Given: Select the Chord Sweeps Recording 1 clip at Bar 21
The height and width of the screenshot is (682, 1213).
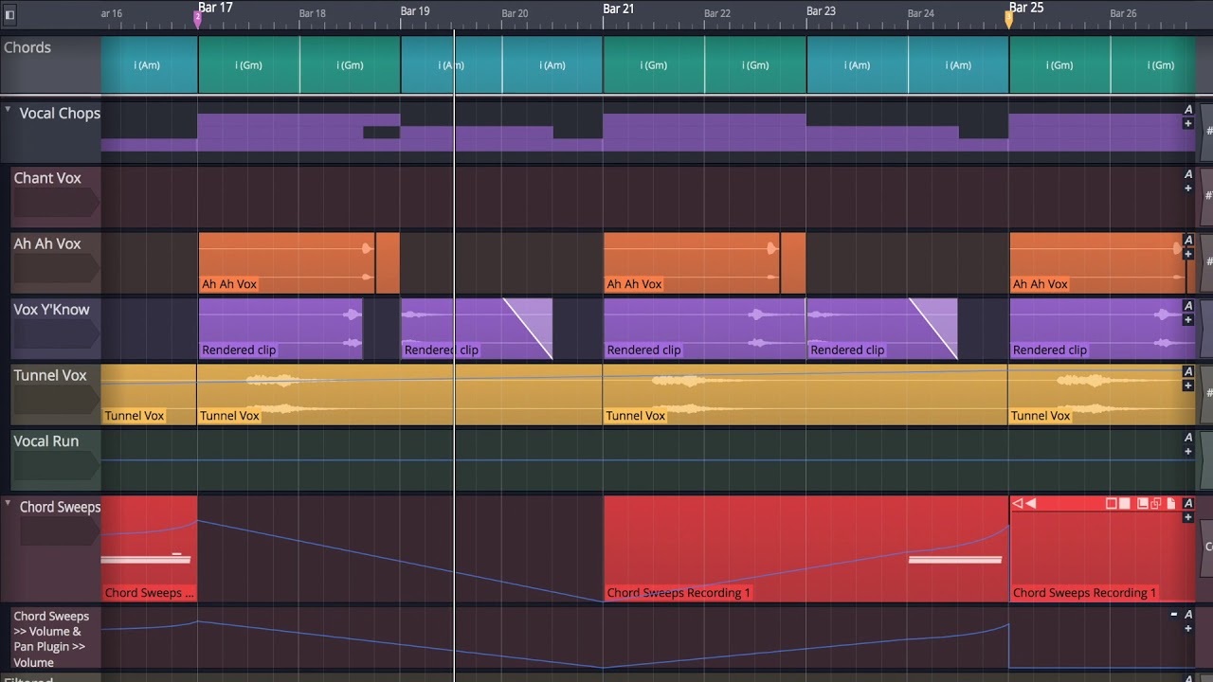Looking at the screenshot, I should click(x=806, y=548).
